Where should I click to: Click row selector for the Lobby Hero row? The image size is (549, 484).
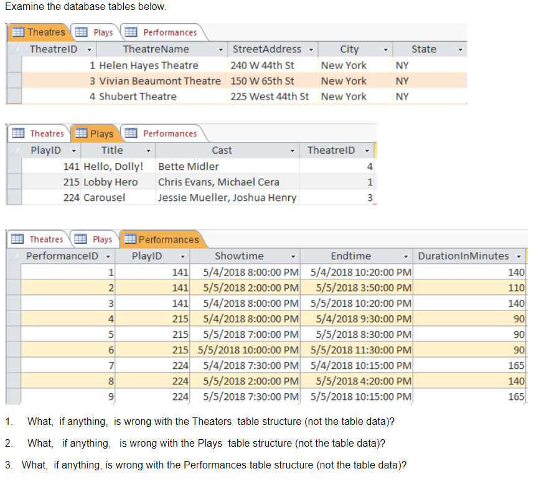pyautogui.click(x=14, y=182)
